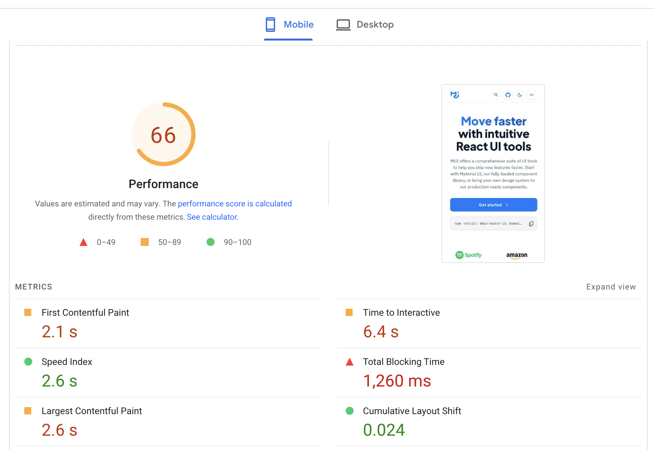The height and width of the screenshot is (450, 654).
Task: Click Total Blocking Time red triangle
Action: [349, 362]
